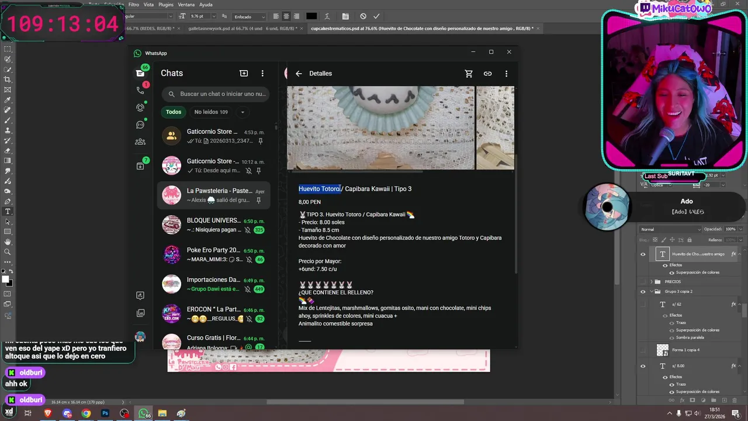Filter chats by No leídos 109
Image resolution: width=748 pixels, height=421 pixels.
click(x=211, y=112)
